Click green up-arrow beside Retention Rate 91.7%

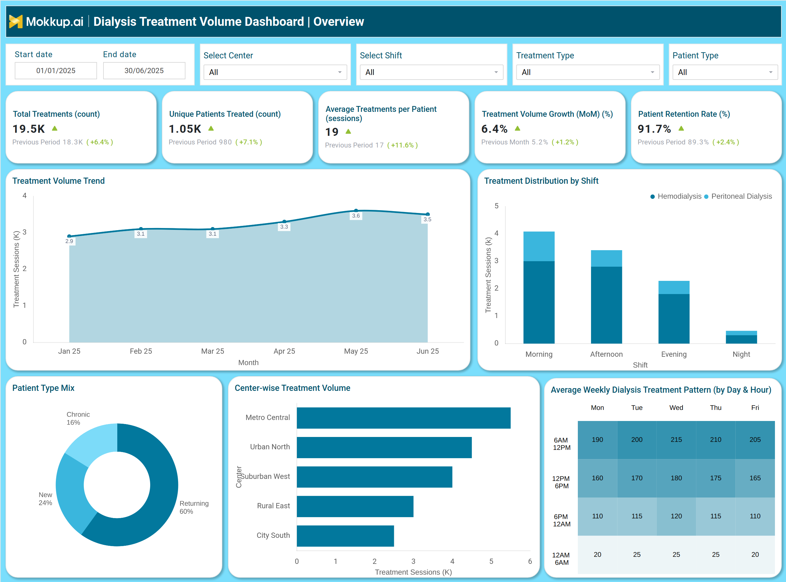click(681, 128)
